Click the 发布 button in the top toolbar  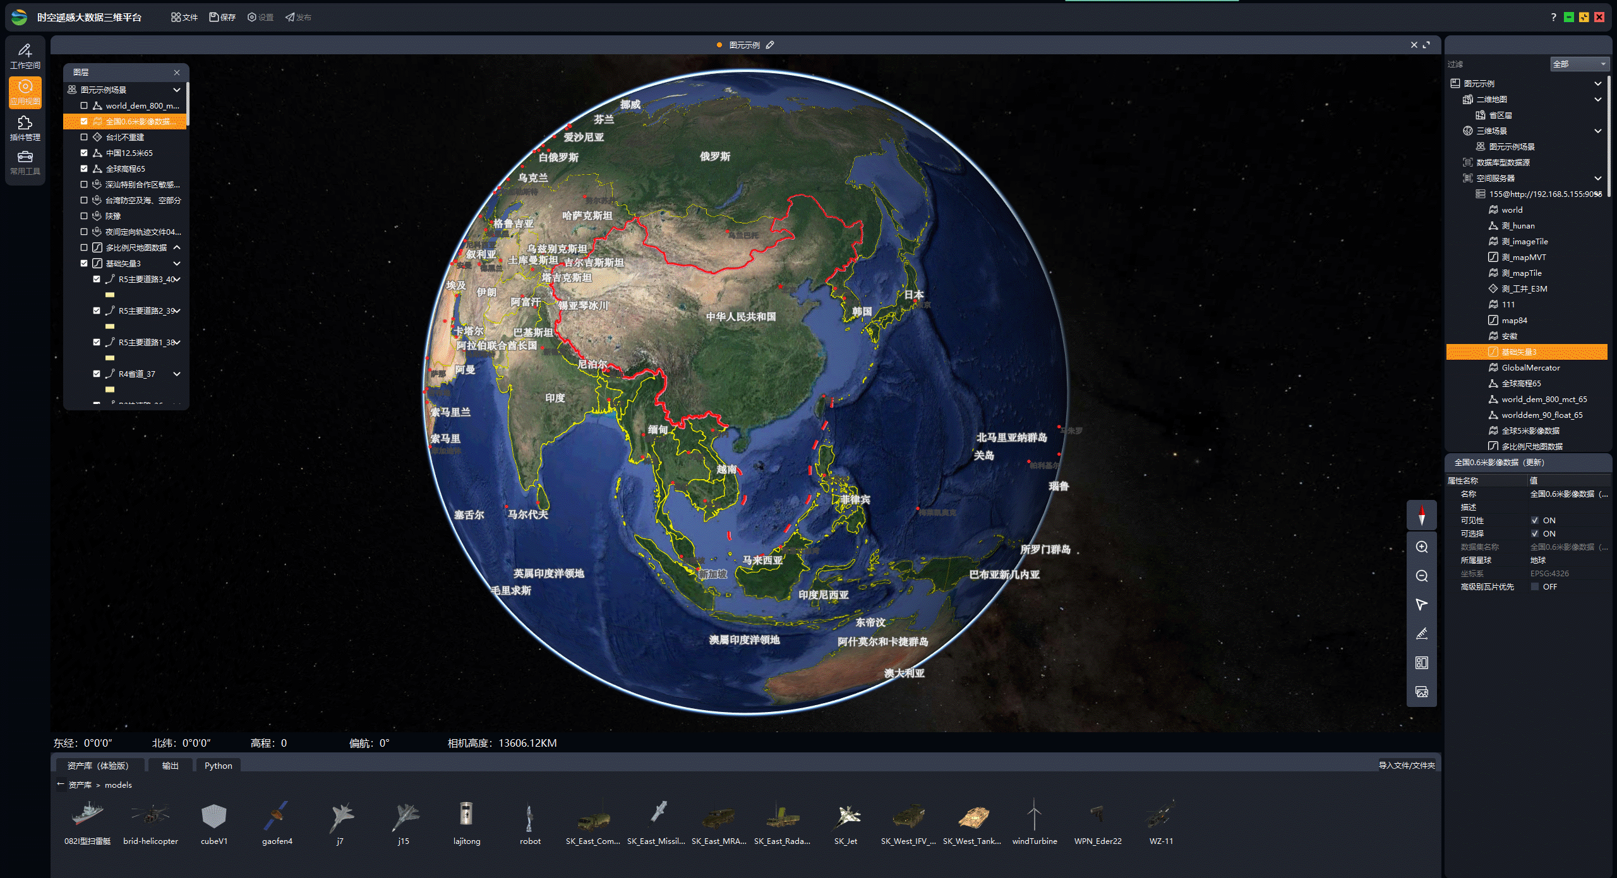(298, 17)
